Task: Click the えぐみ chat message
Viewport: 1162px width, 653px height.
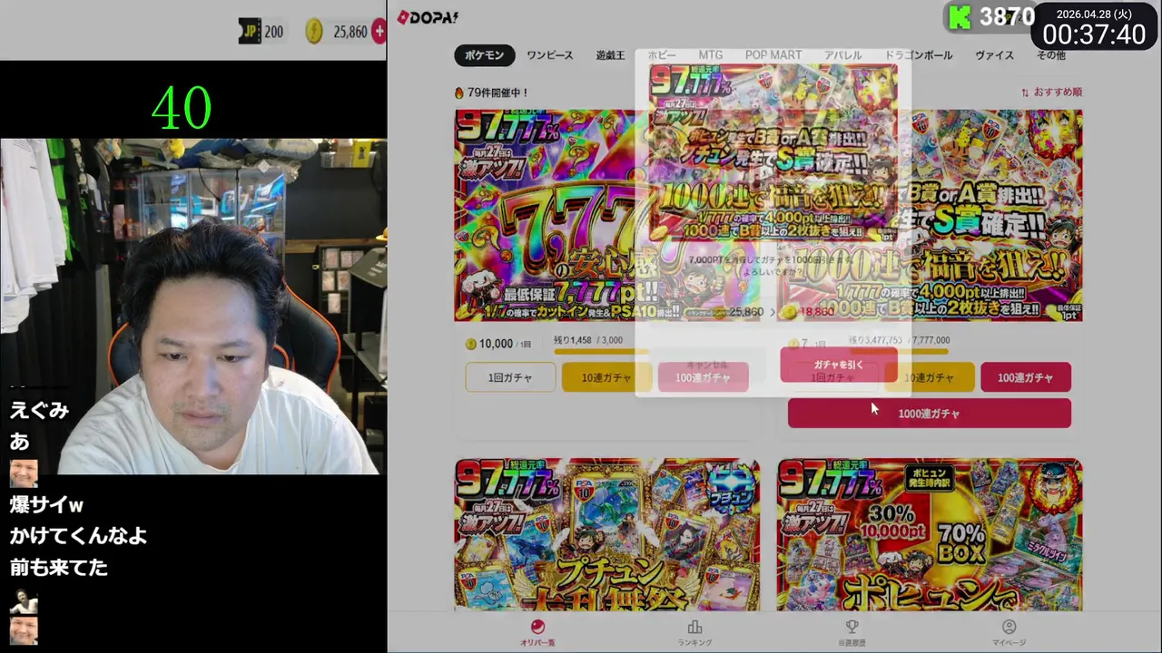Action: pyautogui.click(x=40, y=410)
